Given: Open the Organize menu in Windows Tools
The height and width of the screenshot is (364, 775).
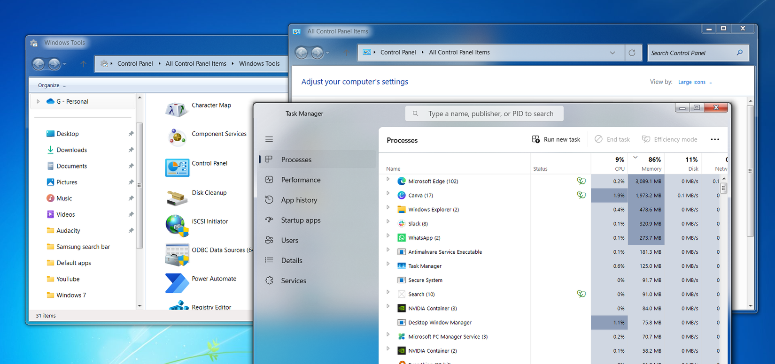Looking at the screenshot, I should [x=52, y=85].
